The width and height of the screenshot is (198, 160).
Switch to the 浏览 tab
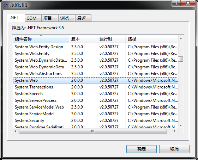pos(67,18)
